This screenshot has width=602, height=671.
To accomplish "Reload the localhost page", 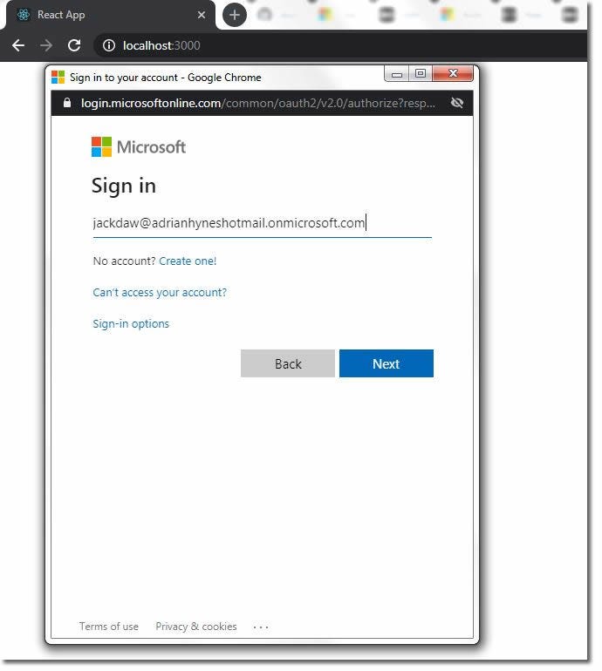I will (x=74, y=45).
